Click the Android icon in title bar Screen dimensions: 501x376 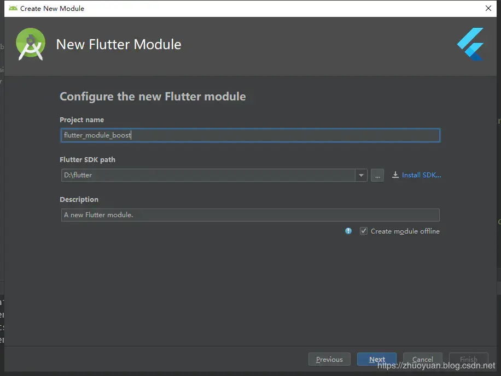point(13,8)
